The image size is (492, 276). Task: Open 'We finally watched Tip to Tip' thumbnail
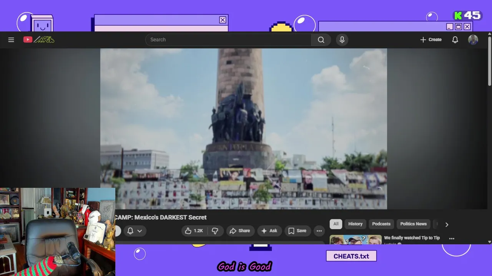click(356, 240)
